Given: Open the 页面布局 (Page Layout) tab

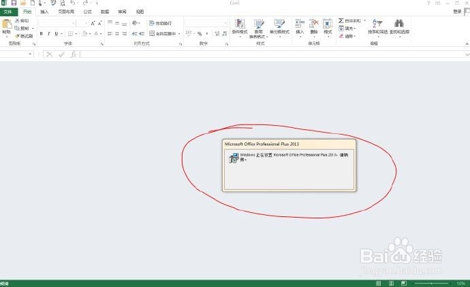Looking at the screenshot, I should coord(66,12).
